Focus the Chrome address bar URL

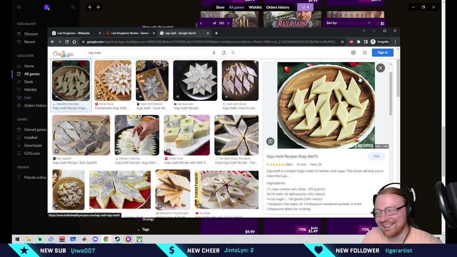pyautogui.click(x=212, y=42)
